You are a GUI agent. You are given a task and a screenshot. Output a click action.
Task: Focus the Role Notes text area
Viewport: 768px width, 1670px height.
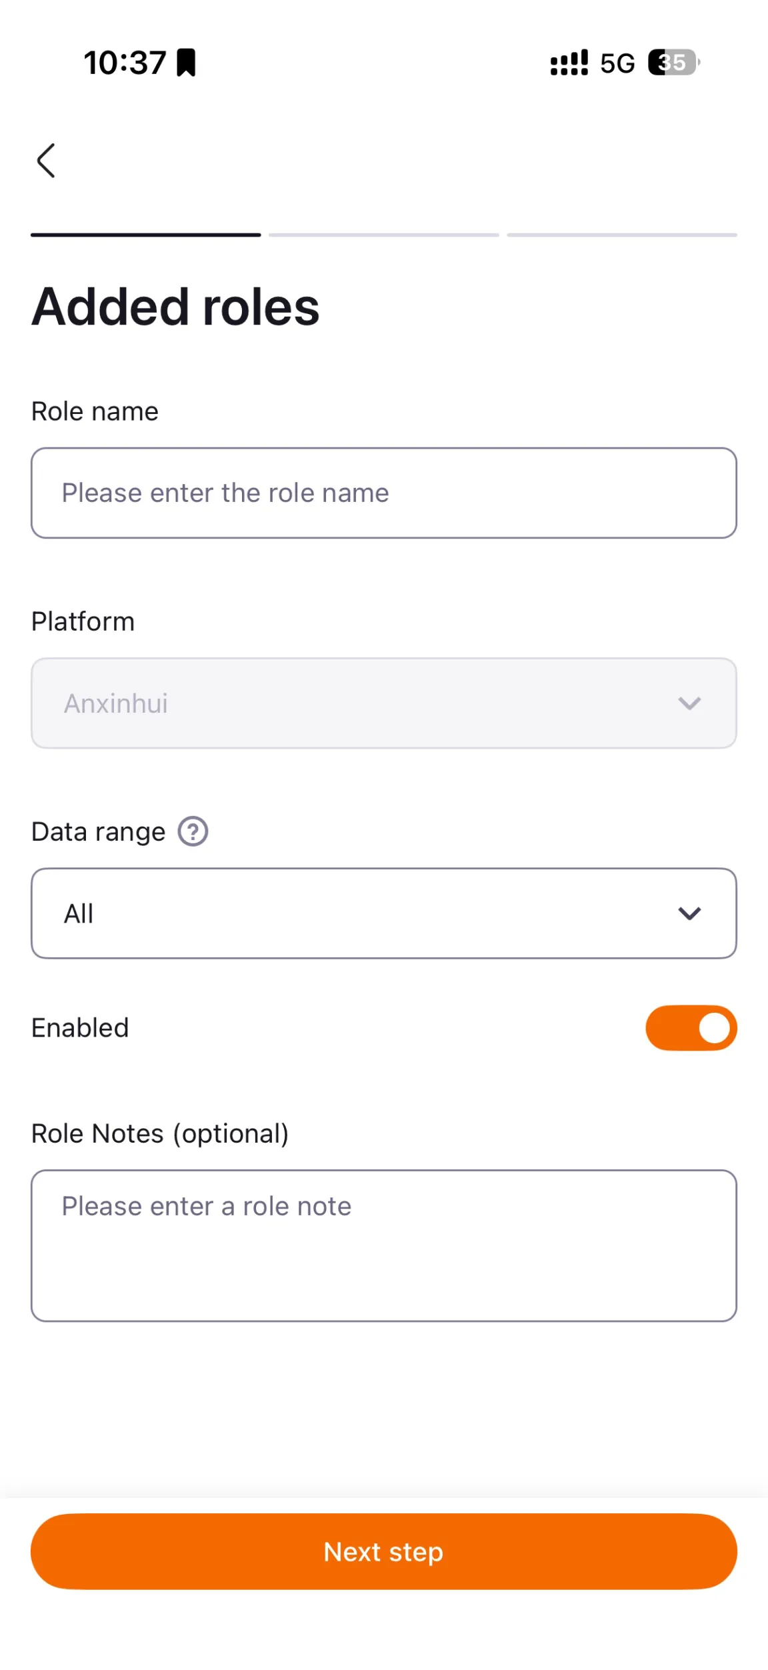(383, 1245)
